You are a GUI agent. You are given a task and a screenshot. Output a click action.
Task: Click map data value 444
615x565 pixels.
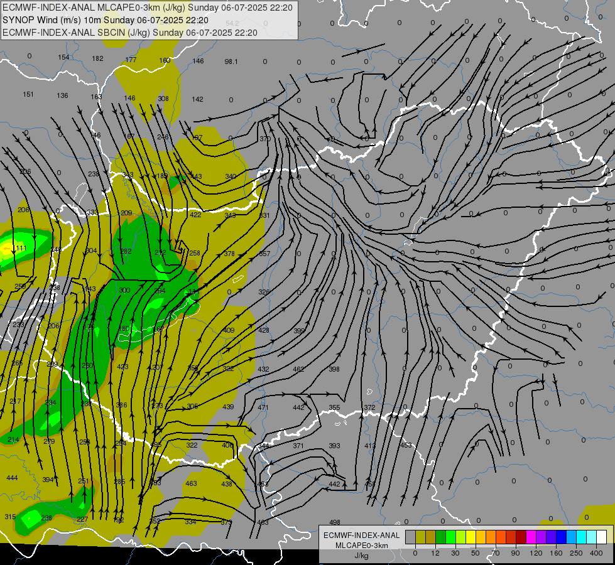(12, 478)
